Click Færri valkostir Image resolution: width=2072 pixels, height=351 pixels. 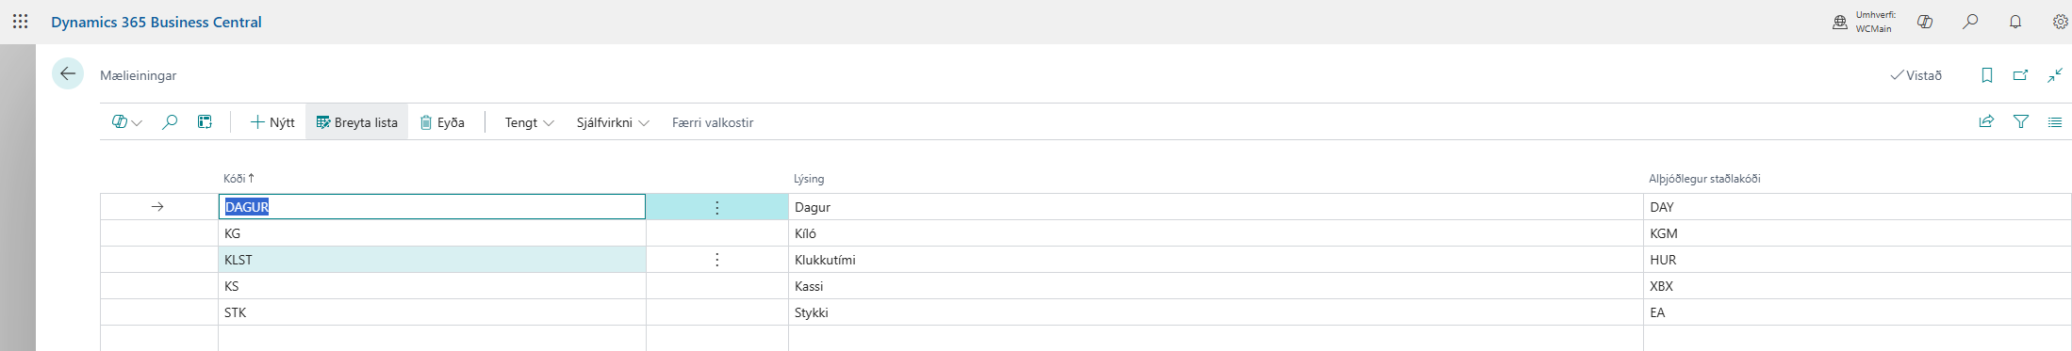click(x=713, y=122)
